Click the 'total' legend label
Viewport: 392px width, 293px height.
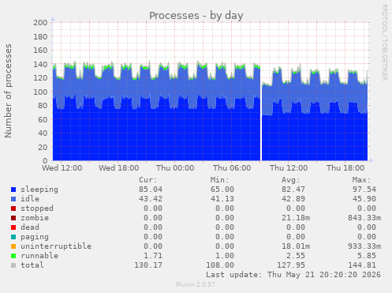[x=32, y=265]
